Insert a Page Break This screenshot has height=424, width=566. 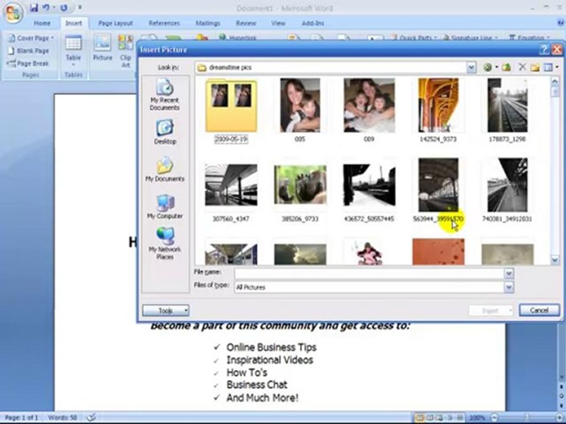point(28,64)
